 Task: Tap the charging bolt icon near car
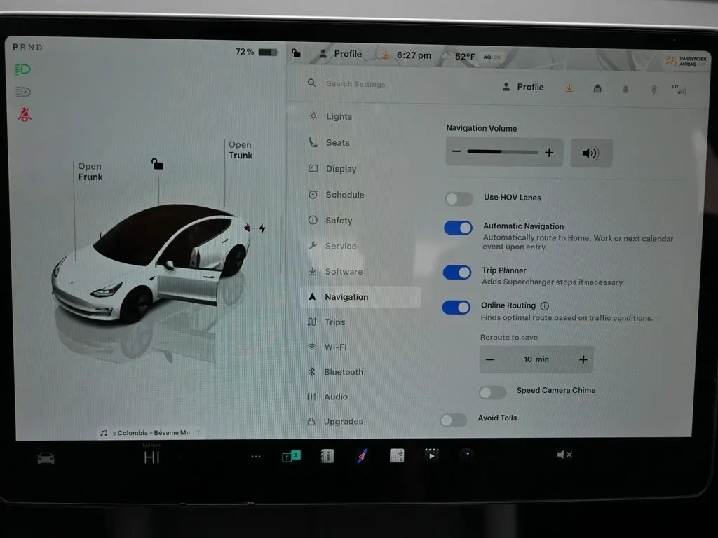262,228
